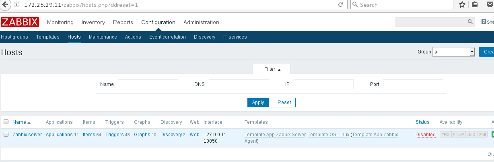Open Web link for Zabbix server
Viewport: 494px width, 162px height.
point(194,135)
